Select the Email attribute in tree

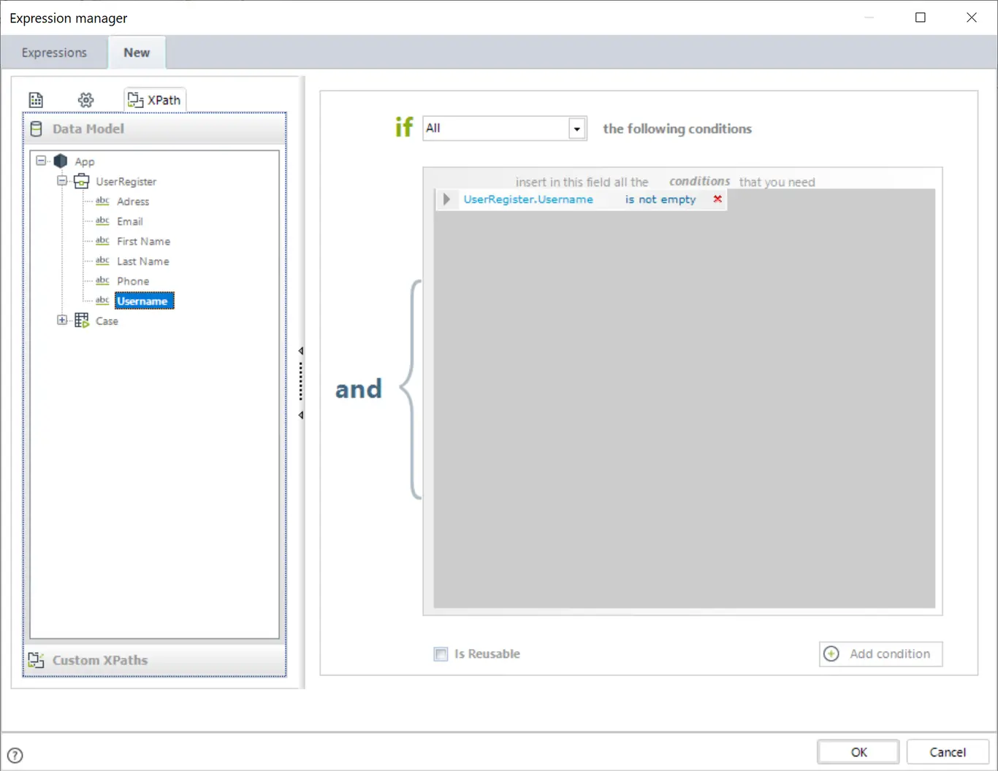coord(130,221)
